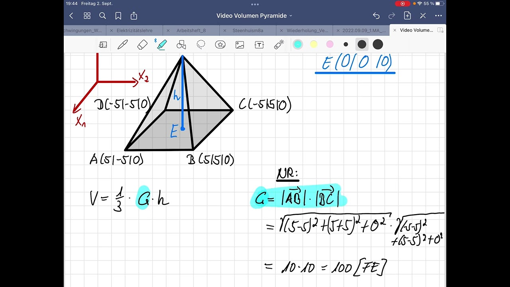Select the Highlighter tool
This screenshot has width=510, height=287.
point(162,45)
